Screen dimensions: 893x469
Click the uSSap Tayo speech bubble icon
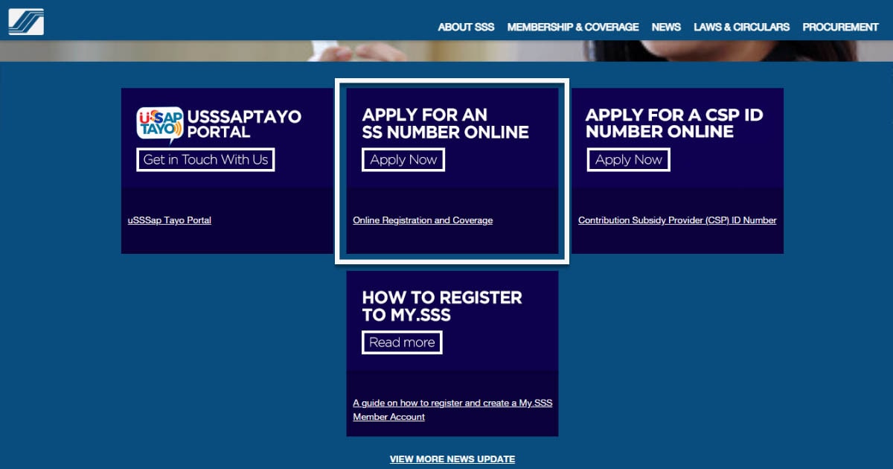pyautogui.click(x=159, y=124)
